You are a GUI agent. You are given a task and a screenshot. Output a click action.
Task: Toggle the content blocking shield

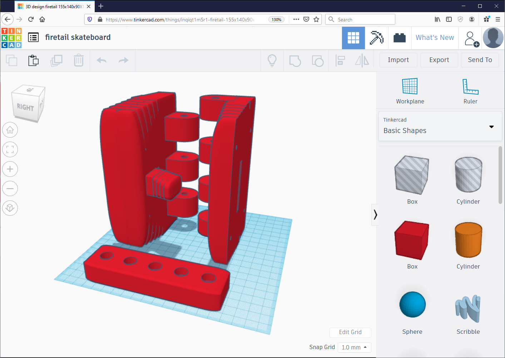coord(89,19)
